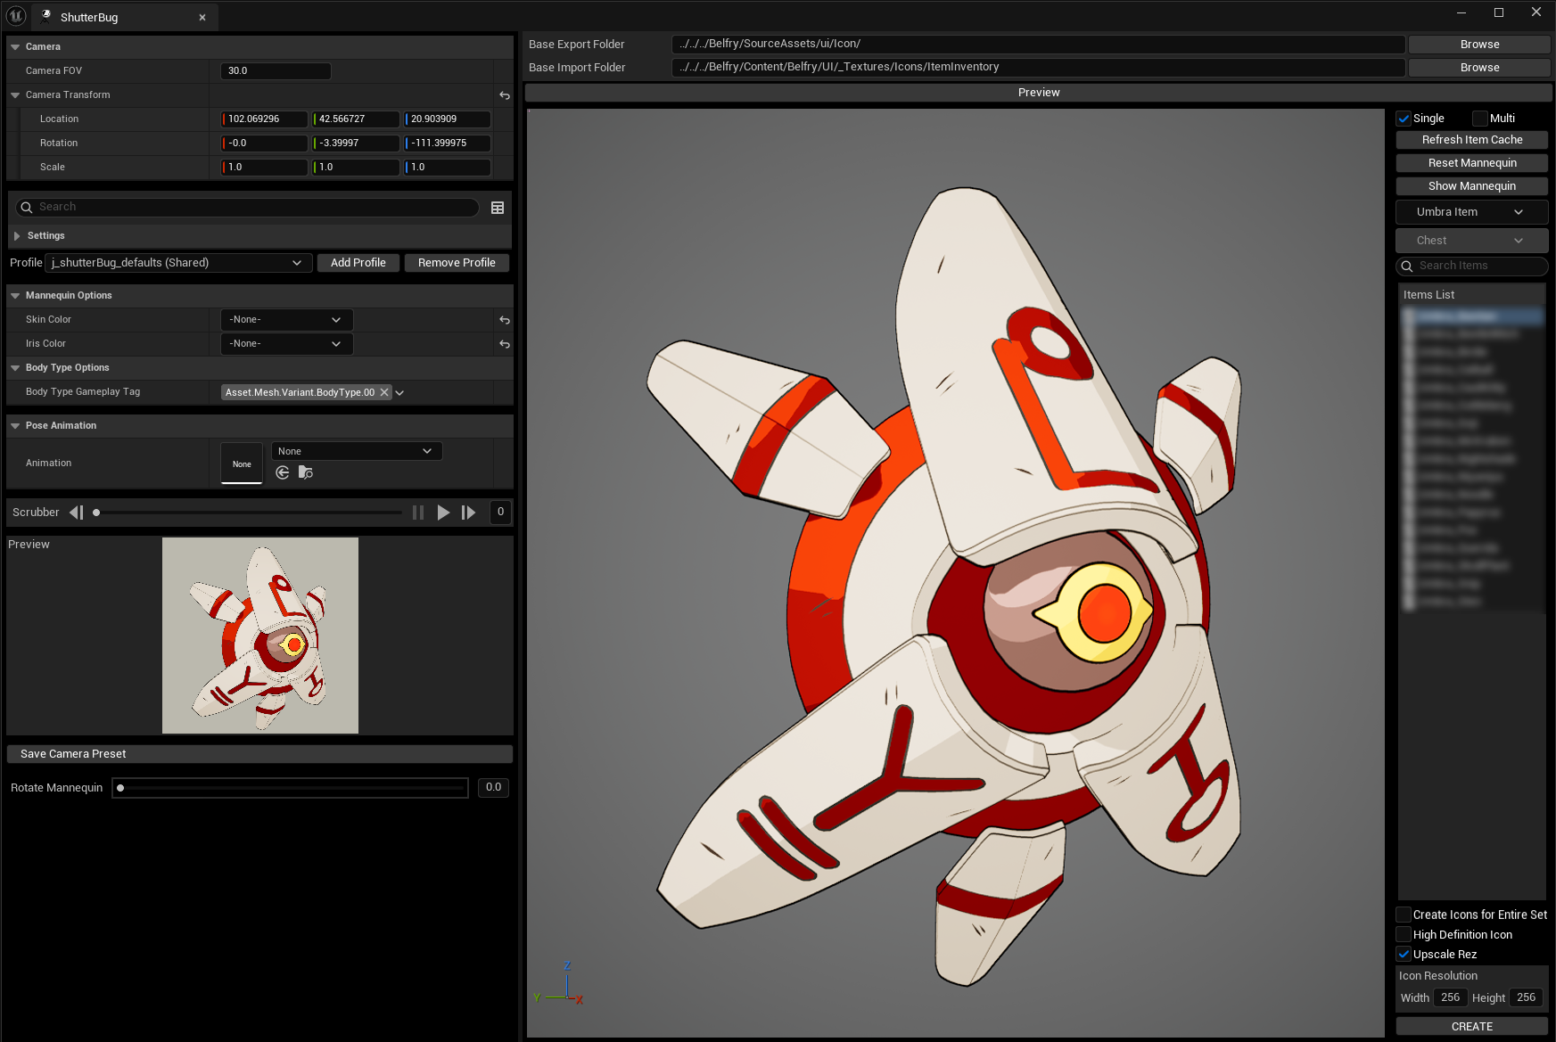Enable Single mode checkbox

pos(1404,119)
